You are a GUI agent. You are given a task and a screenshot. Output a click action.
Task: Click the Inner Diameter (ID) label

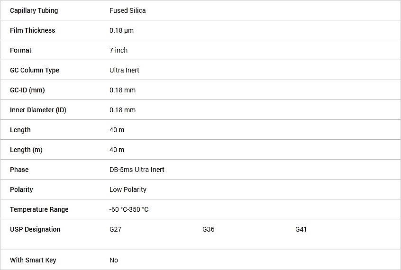38,110
